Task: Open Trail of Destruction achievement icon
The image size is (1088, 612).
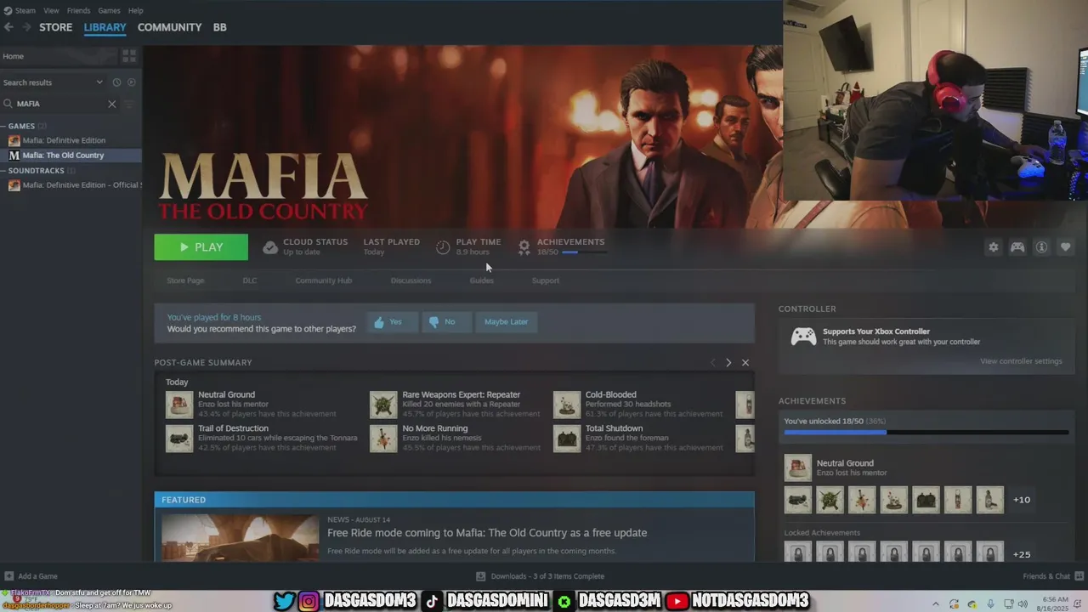Action: [x=179, y=439]
